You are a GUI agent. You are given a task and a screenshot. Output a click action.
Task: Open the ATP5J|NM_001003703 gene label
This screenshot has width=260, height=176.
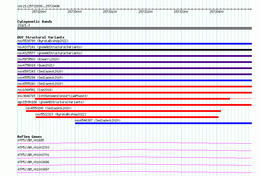tap(33, 147)
